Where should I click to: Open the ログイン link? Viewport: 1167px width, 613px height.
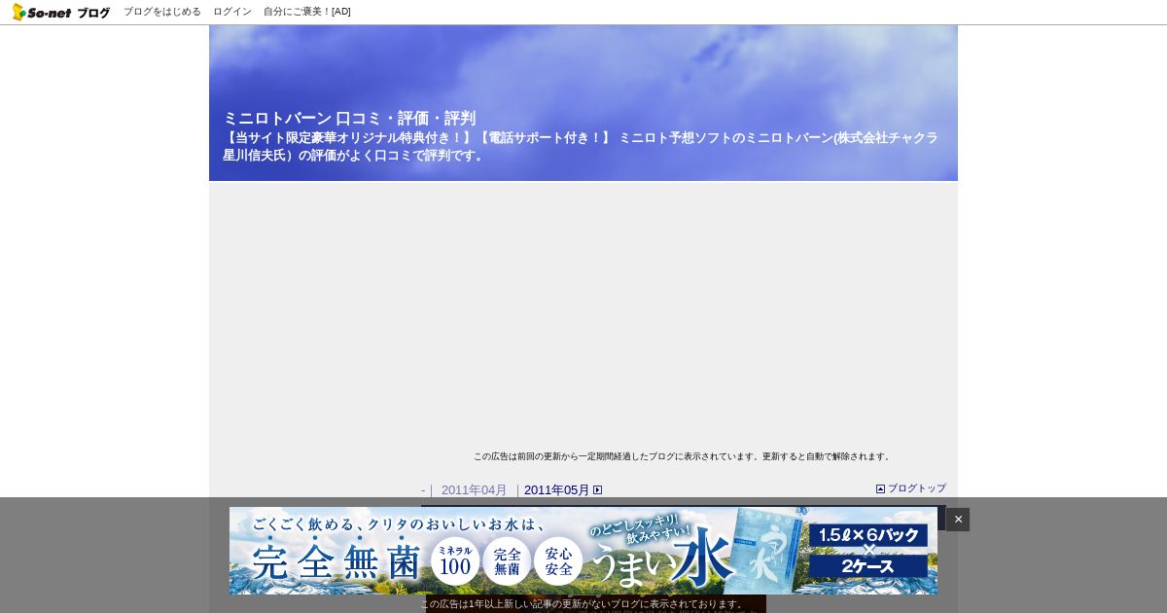pyautogui.click(x=232, y=12)
